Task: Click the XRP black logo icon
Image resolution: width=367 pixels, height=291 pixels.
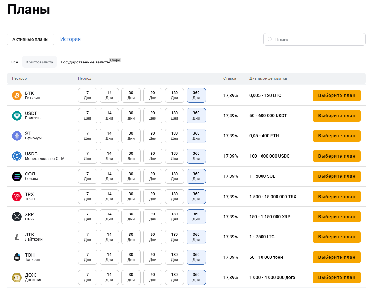Action: [17, 217]
